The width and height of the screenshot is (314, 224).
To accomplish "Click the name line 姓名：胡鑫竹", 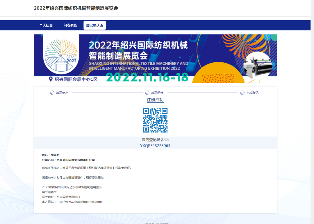I will pyautogui.click(x=51, y=155).
